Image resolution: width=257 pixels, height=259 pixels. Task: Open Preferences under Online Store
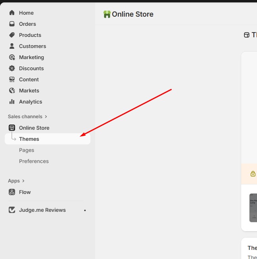[34, 161]
